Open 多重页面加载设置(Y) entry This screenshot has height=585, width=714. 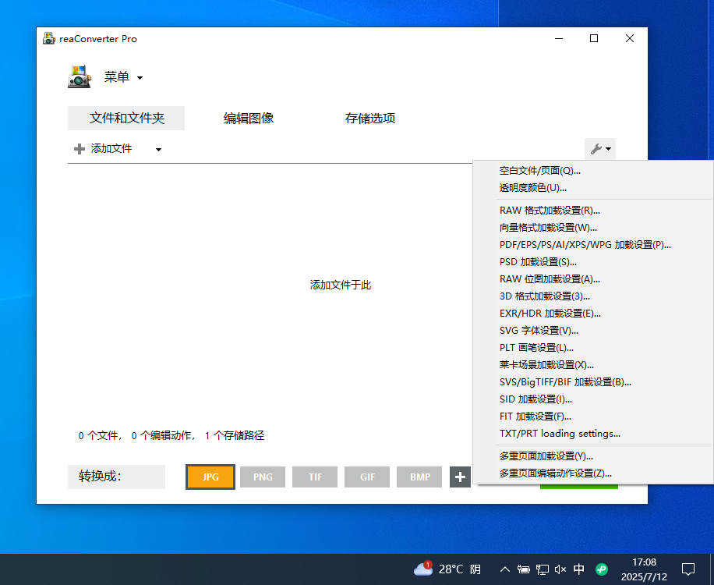tap(593, 456)
